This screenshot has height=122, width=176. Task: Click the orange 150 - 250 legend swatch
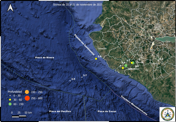click(27, 92)
